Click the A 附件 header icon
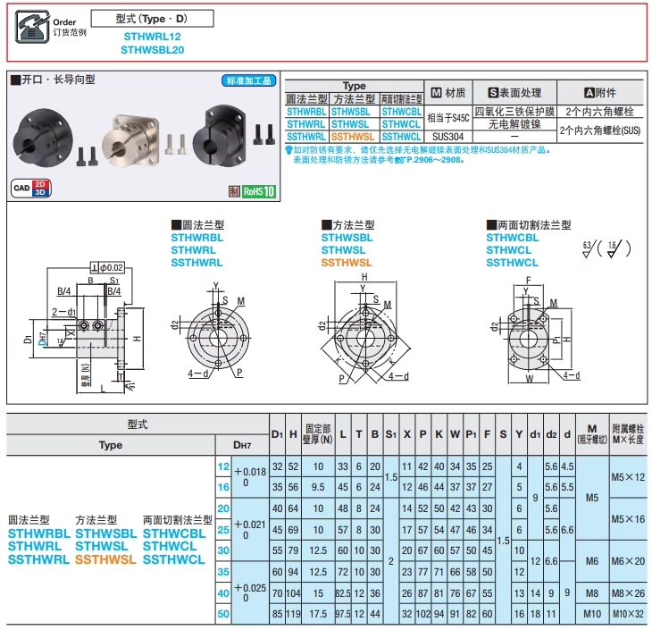 coord(589,93)
